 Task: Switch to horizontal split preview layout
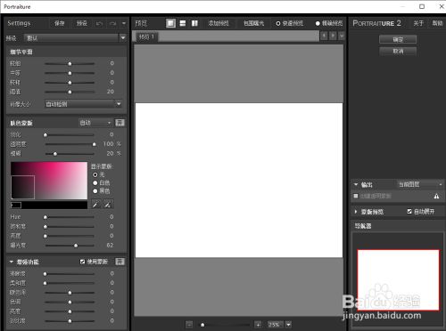point(183,23)
